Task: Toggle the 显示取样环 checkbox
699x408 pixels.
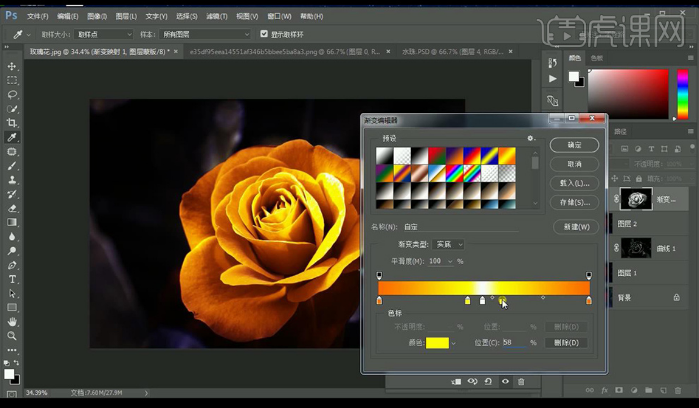Action: tap(264, 34)
